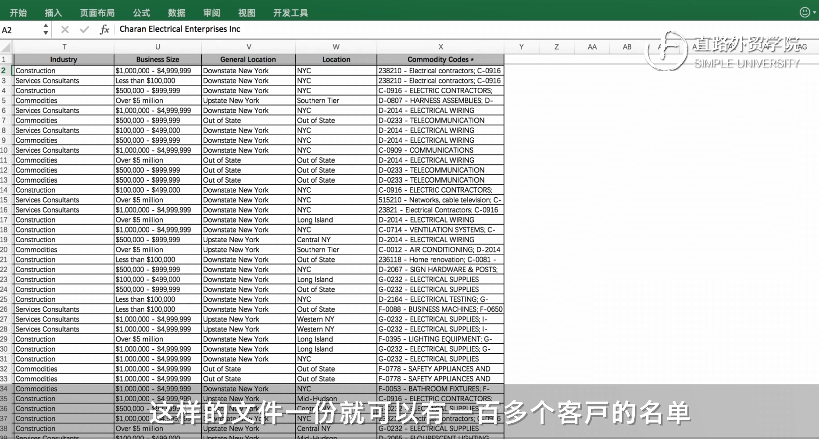Screen dimensions: 819x439
Task: Click Western NY cell in row 27
Action: [336, 319]
